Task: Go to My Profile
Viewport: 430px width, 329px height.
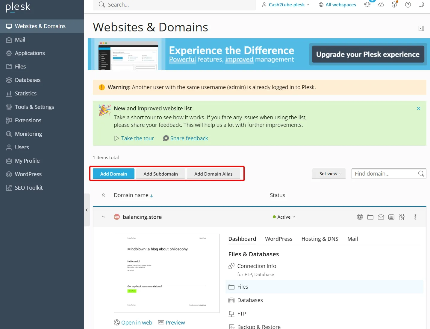Action: [42, 161]
